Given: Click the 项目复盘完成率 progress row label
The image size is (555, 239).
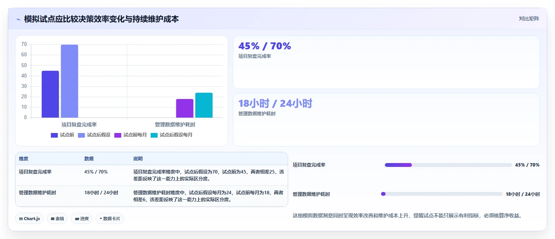Looking at the screenshot, I should tap(309, 165).
